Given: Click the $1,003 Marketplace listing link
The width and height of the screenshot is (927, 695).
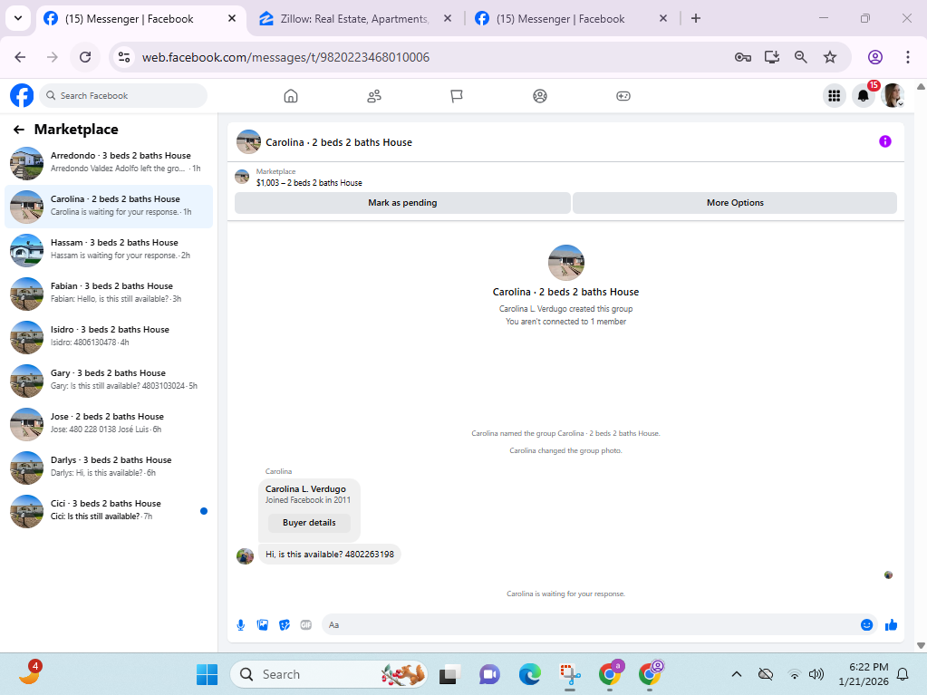Looking at the screenshot, I should point(309,183).
